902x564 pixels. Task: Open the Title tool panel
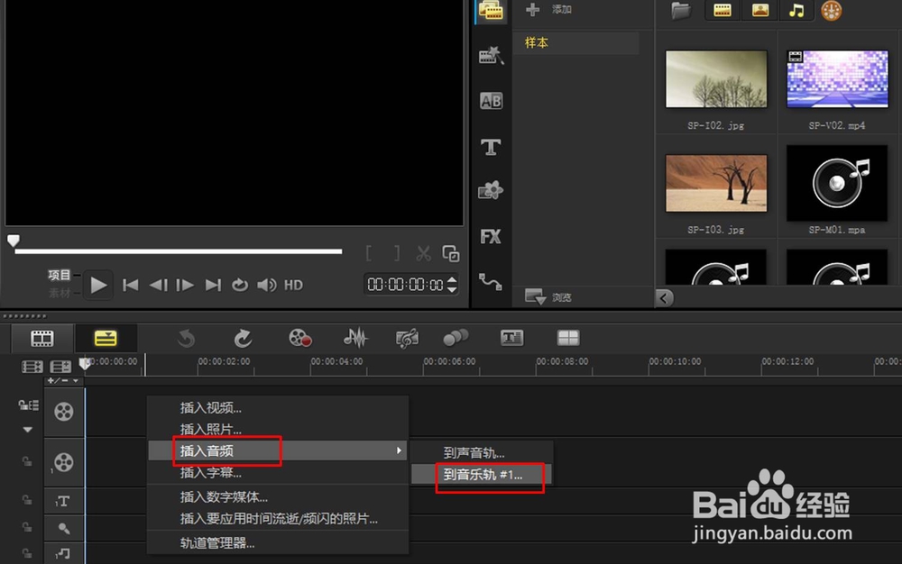coord(491,146)
